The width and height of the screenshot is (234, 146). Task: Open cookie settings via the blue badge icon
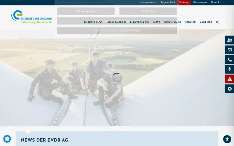[7, 139]
